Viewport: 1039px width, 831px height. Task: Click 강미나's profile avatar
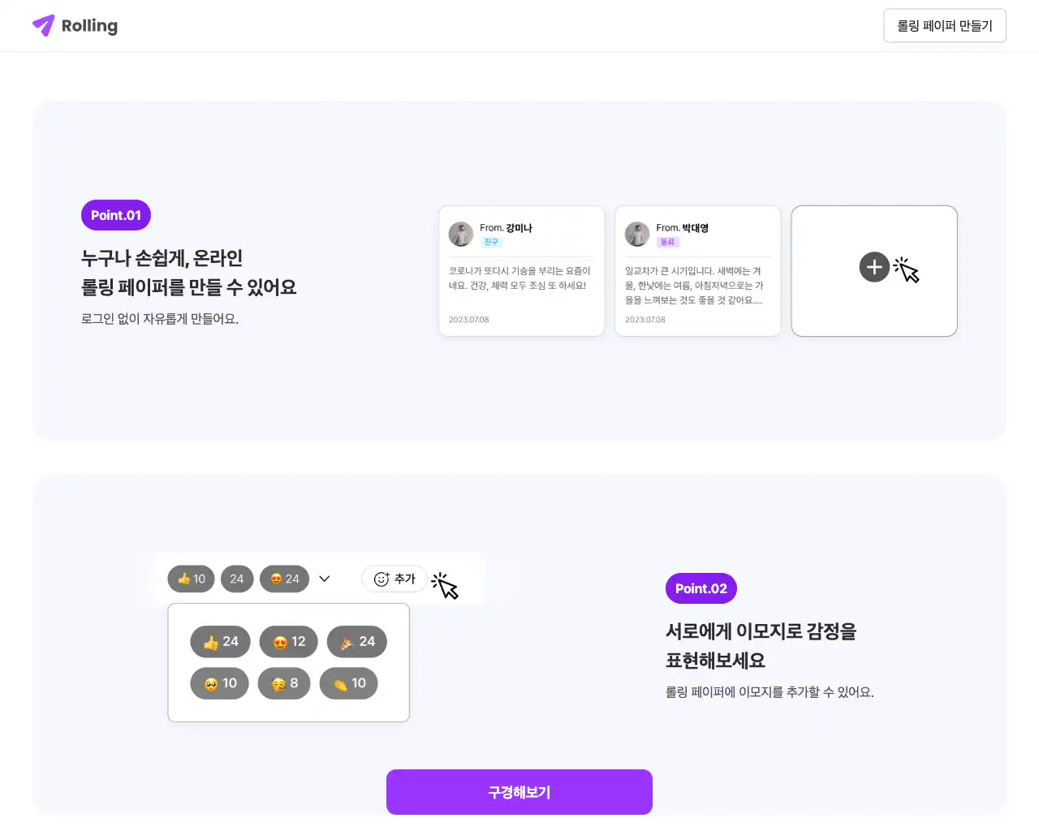coord(461,234)
